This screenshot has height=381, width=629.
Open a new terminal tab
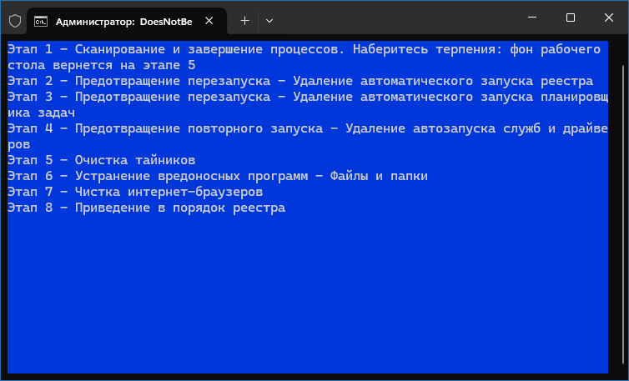point(244,19)
